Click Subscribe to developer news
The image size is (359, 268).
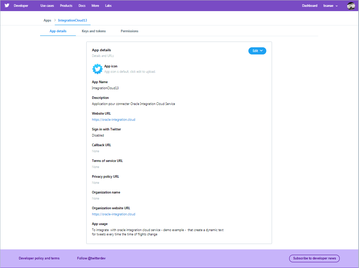click(314, 258)
